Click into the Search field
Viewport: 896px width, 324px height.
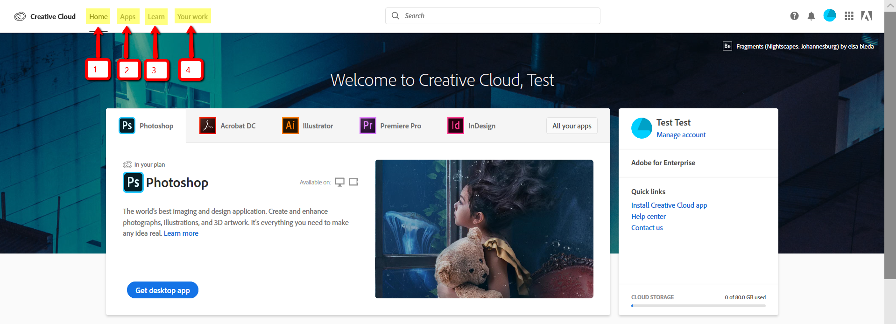point(493,16)
